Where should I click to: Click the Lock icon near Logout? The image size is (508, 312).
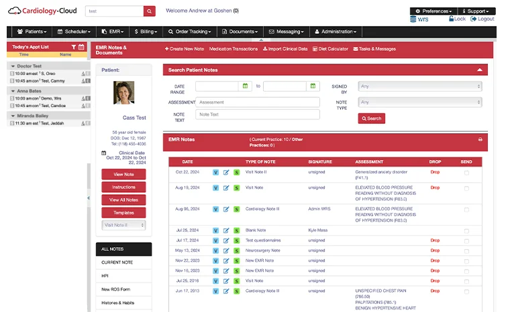[457, 19]
